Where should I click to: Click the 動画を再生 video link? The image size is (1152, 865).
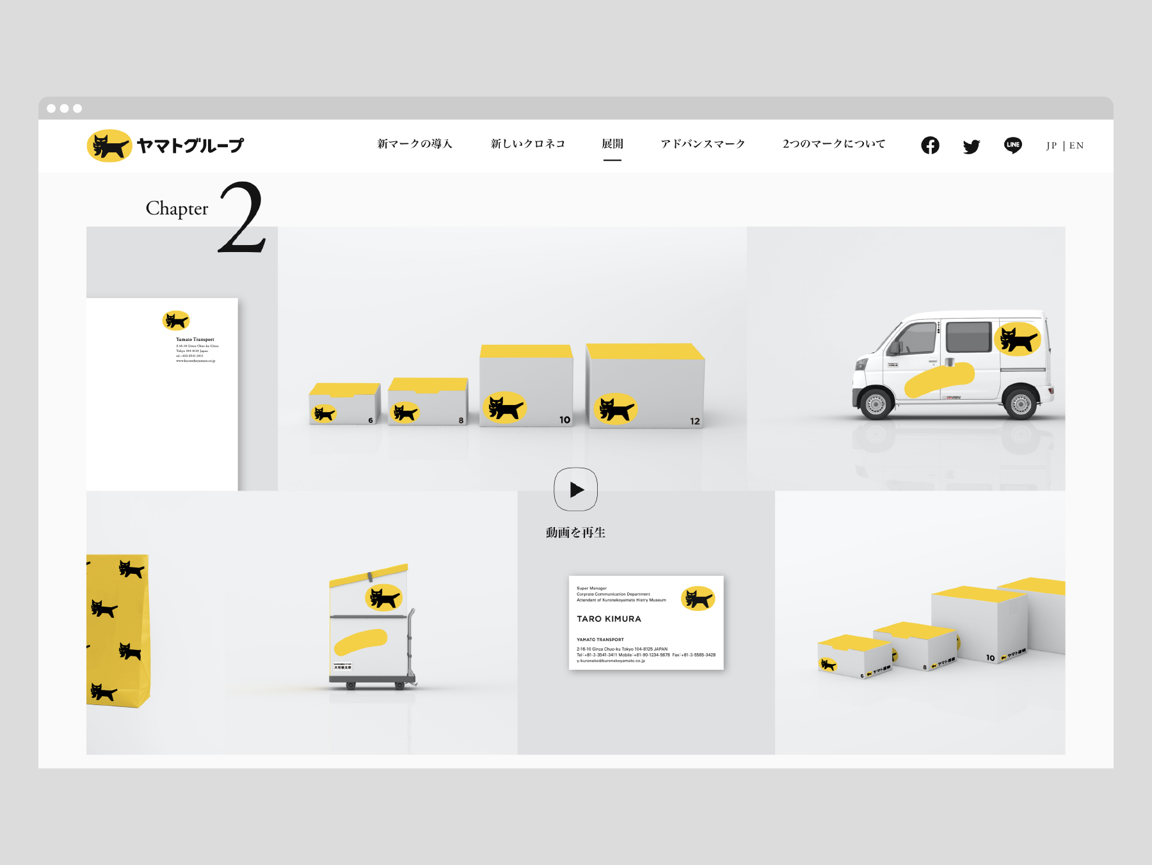pos(577,532)
